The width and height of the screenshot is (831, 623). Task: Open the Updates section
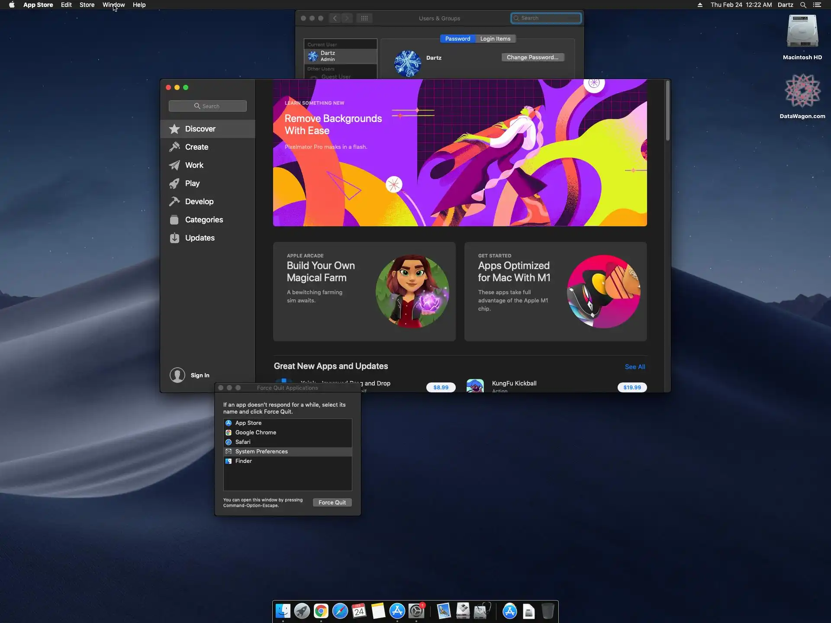(199, 238)
